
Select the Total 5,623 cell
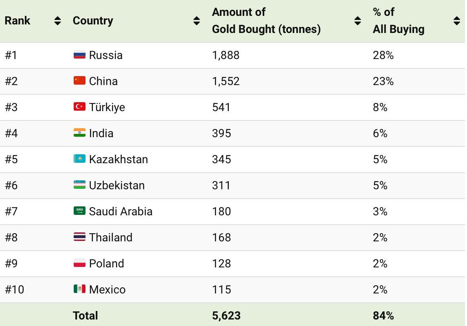226,315
